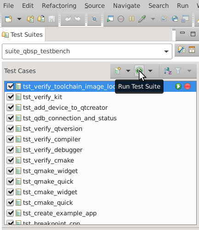Image resolution: width=199 pixels, height=230 pixels.
Task: Open the Source menu
Action: point(95,6)
